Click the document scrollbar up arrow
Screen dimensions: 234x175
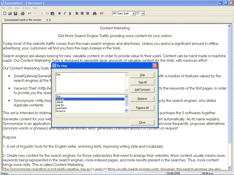[229, 26]
